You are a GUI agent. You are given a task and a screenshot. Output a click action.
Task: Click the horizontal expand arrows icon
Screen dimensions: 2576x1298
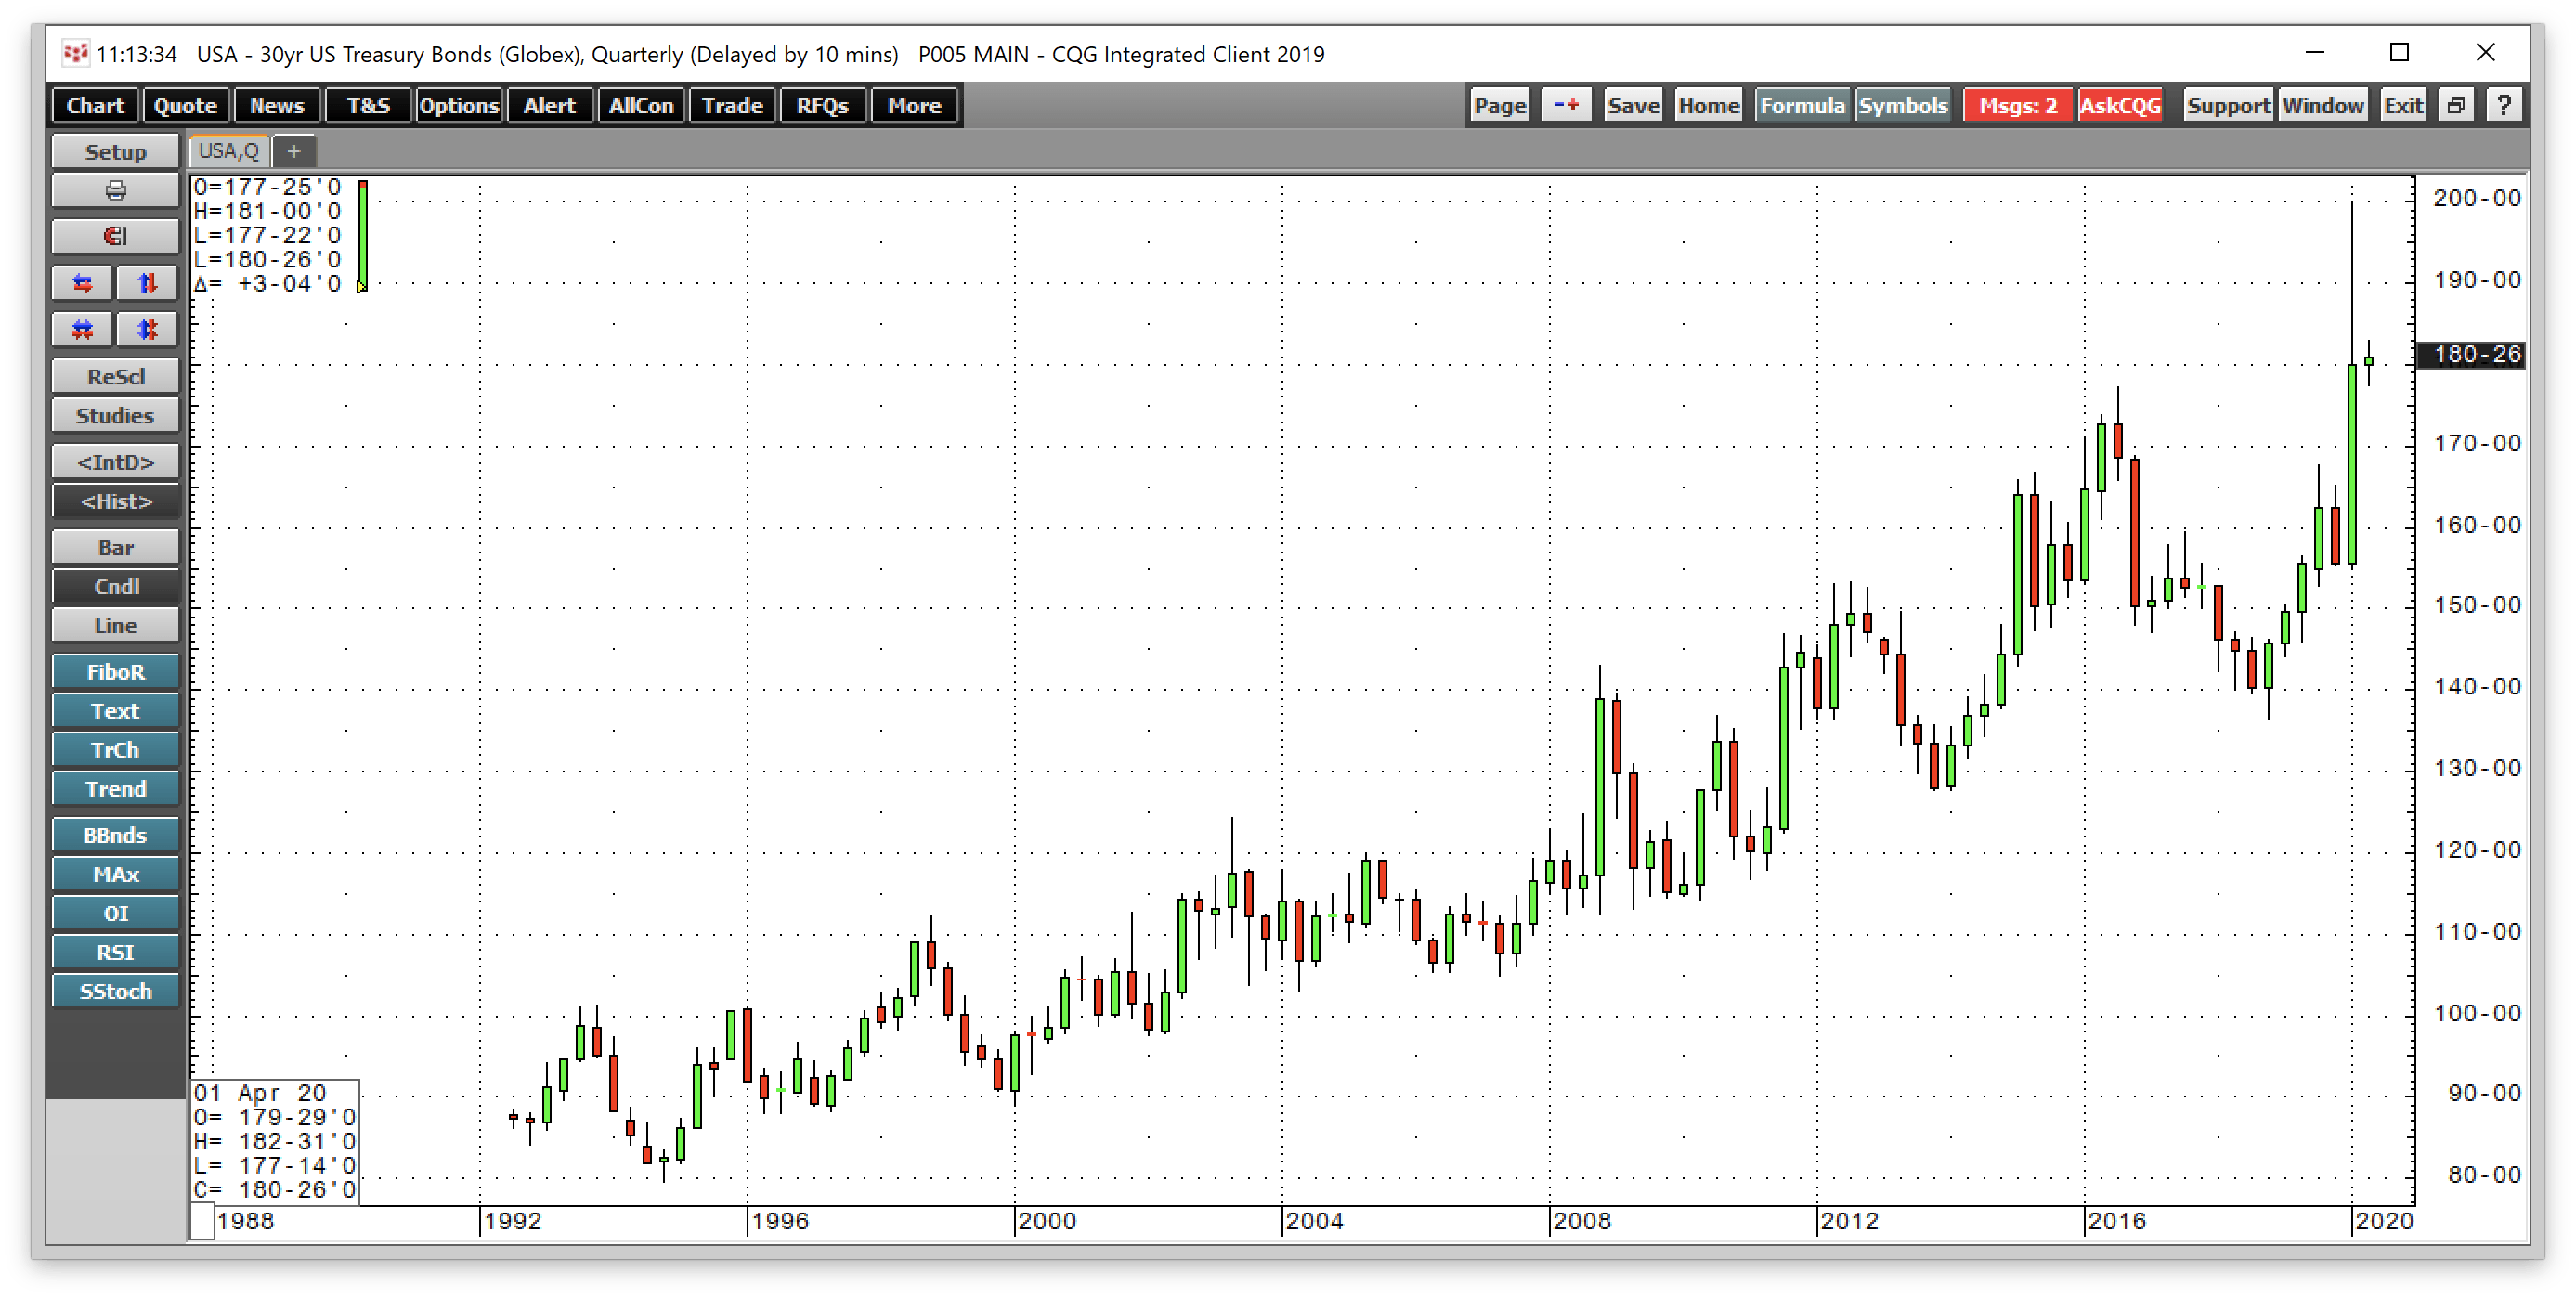click(x=83, y=284)
